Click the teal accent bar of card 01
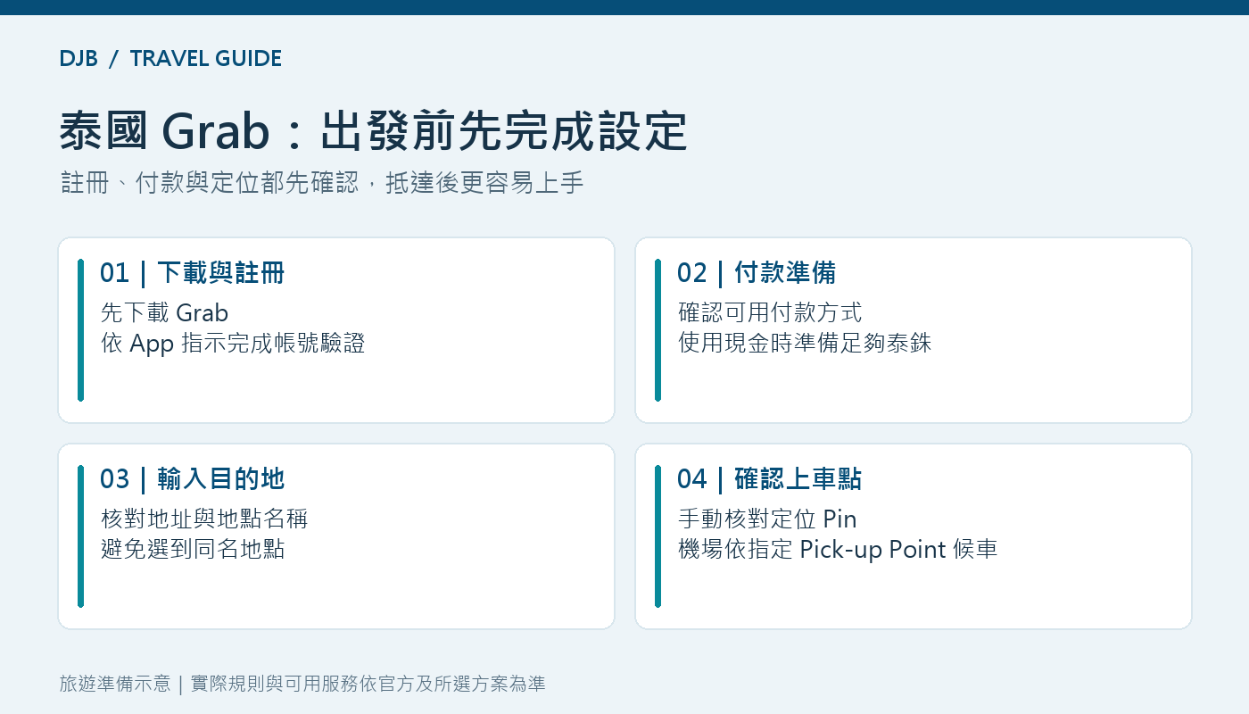Viewport: 1249px width, 714px height. (80, 330)
